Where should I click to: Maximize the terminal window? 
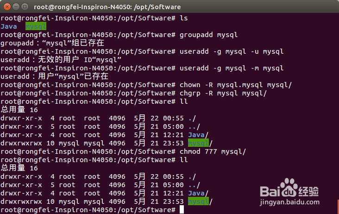[25, 7]
